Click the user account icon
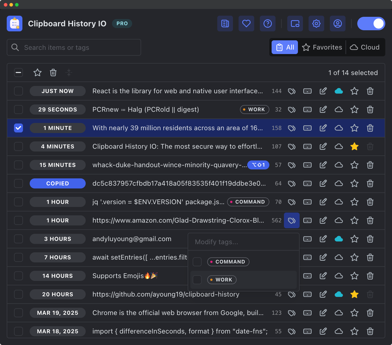 [x=338, y=24]
